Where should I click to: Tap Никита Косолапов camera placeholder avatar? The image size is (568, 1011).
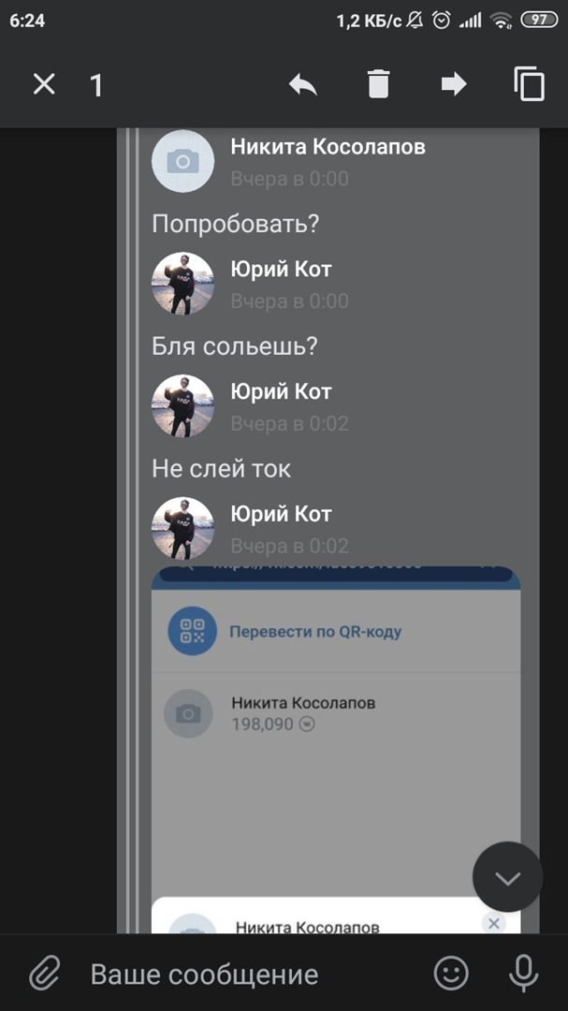click(x=182, y=161)
